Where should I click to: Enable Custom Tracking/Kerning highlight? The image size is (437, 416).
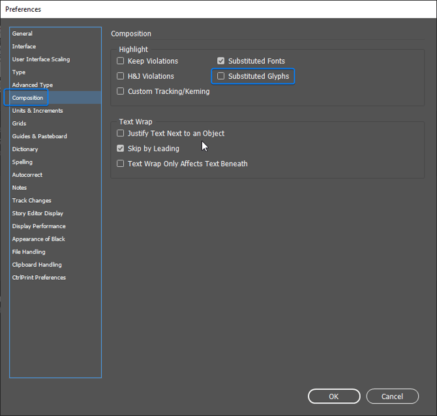(x=121, y=92)
